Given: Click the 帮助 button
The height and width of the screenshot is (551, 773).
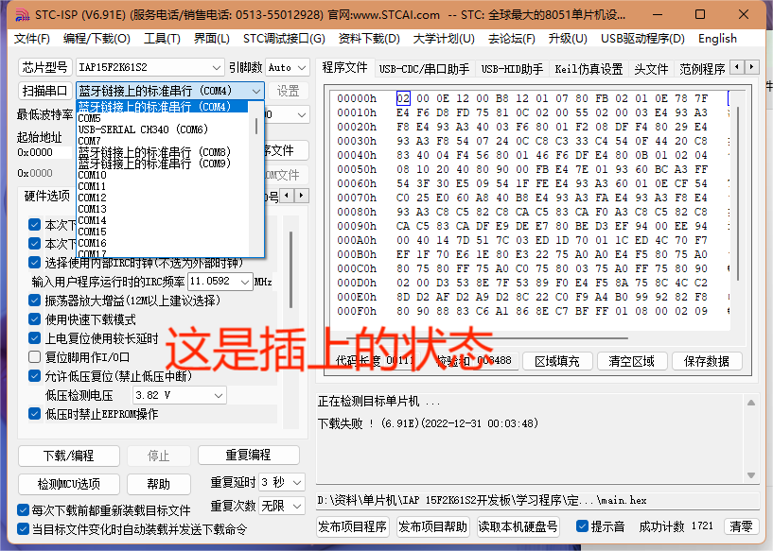Looking at the screenshot, I should 159,484.
